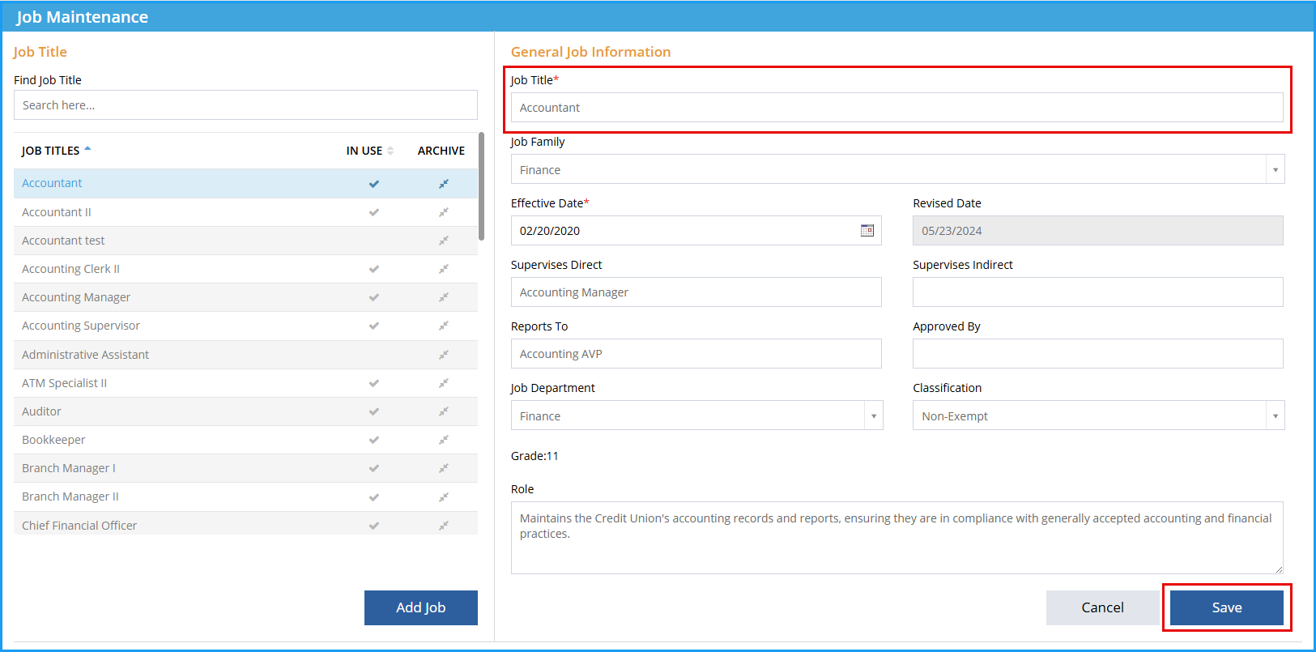Image resolution: width=1316 pixels, height=652 pixels.
Task: Click archive pin icon for Bookkeeper
Action: (444, 440)
